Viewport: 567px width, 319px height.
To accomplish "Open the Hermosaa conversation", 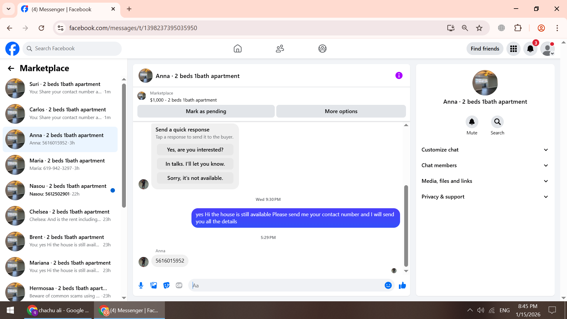I will point(60,292).
